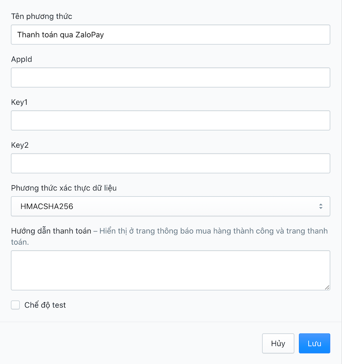The height and width of the screenshot is (364, 342).
Task: Click the "Thanh toán qua ZaloPay" text value
Action: (60, 35)
